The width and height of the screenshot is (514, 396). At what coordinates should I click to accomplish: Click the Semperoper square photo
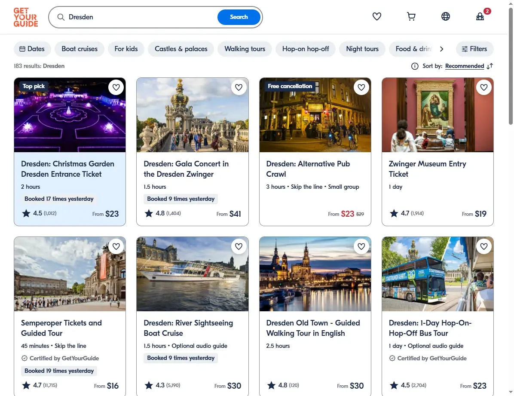pos(70,274)
